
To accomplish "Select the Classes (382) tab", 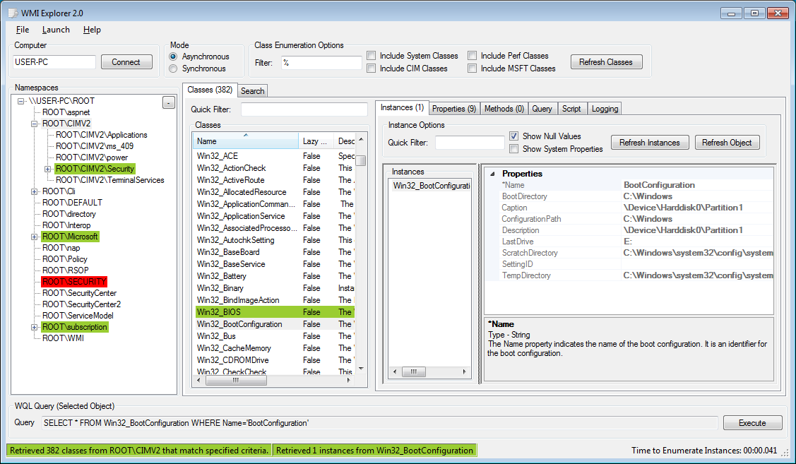I will [210, 90].
